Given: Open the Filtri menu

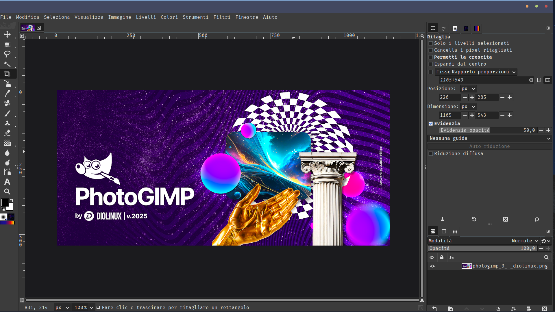Looking at the screenshot, I should [x=222, y=17].
